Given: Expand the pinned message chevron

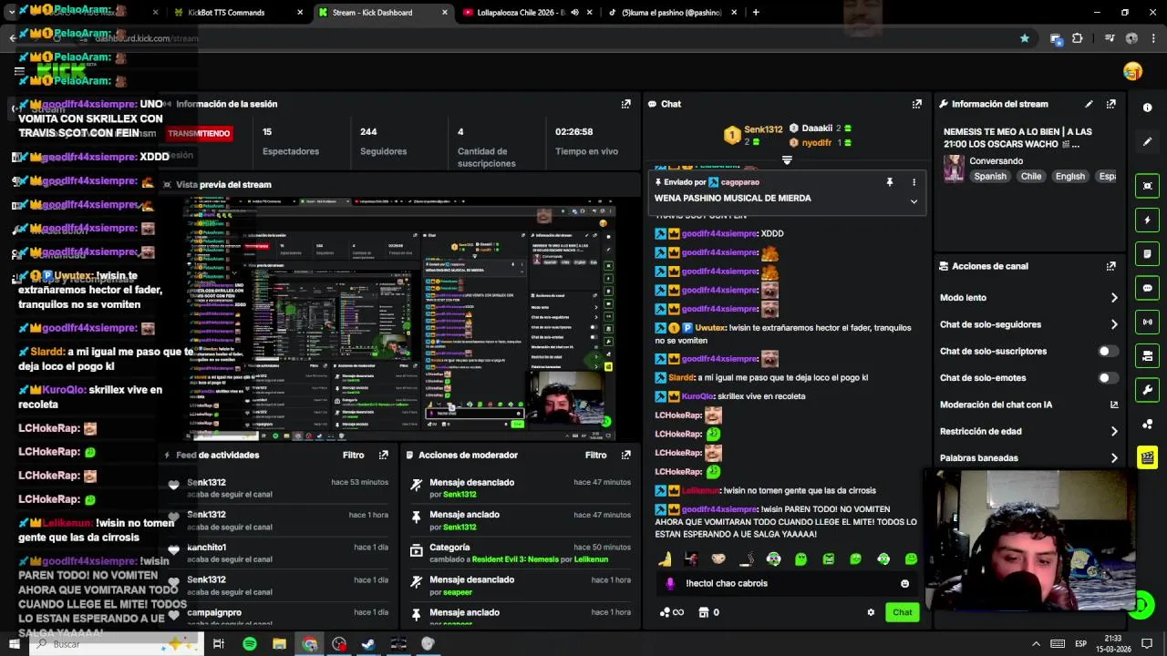Looking at the screenshot, I should click(914, 201).
